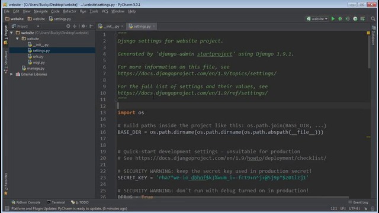This screenshot has height=213, width=379.
Task: Open the Tools menu
Action: tap(94, 11)
